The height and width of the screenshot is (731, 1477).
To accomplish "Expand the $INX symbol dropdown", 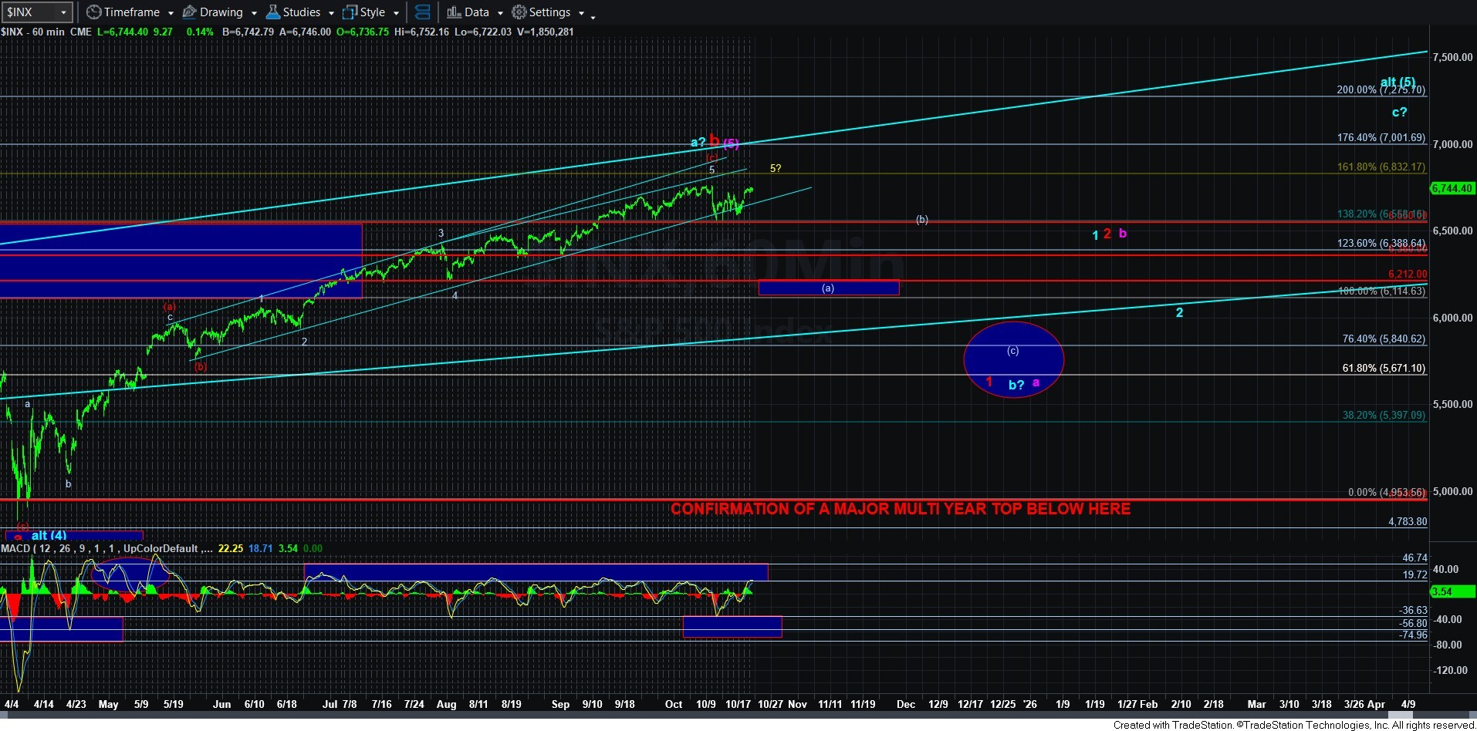I will click(x=62, y=12).
